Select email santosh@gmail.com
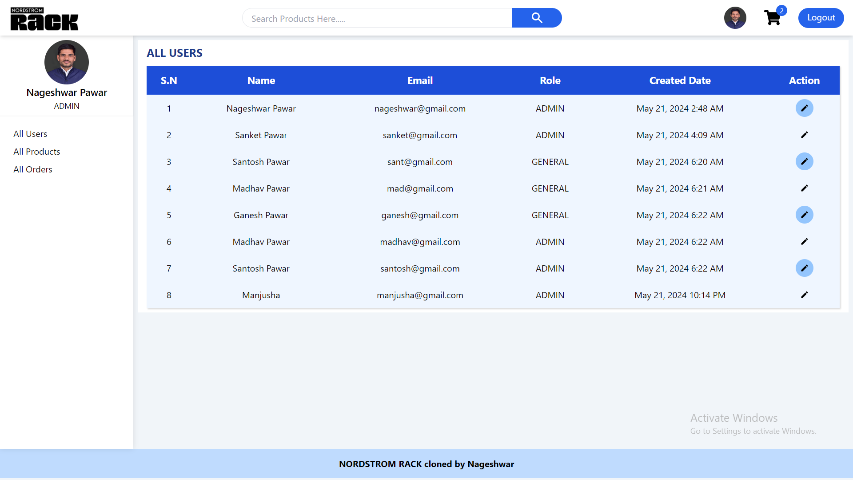This screenshot has width=853, height=480. (420, 268)
